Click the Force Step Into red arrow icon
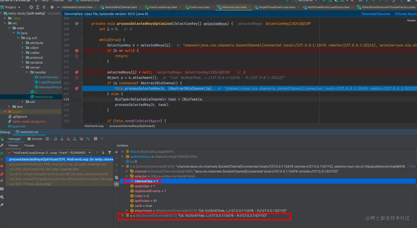This screenshot has width=417, height=228. click(x=68, y=139)
